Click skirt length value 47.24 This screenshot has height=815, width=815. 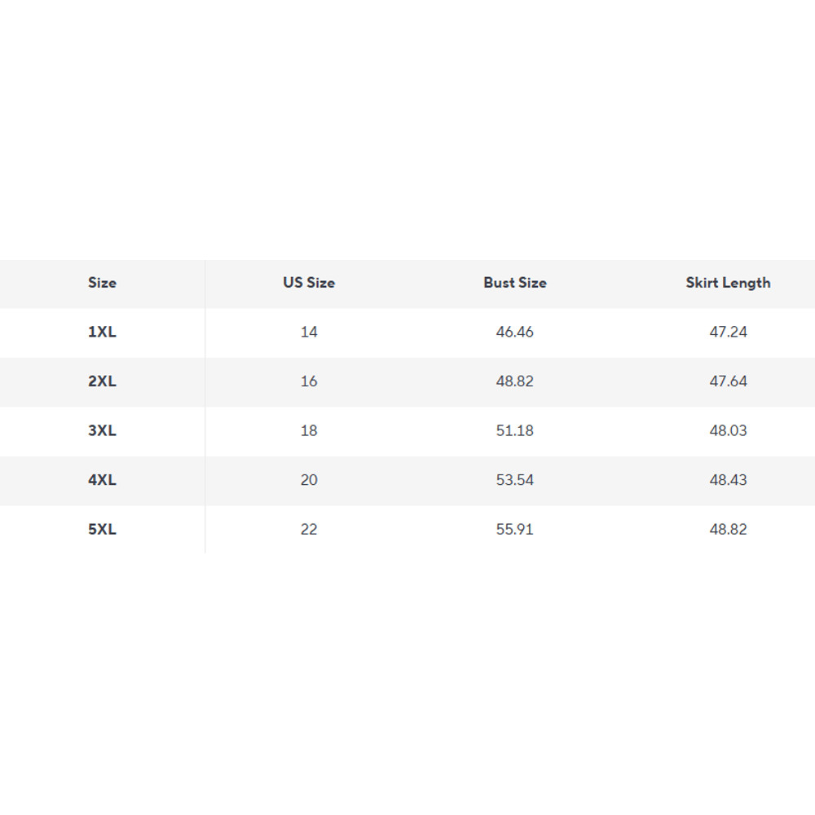(728, 332)
